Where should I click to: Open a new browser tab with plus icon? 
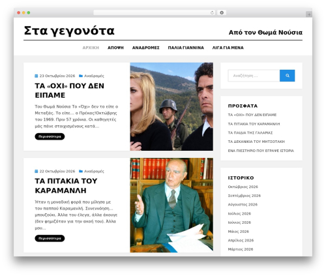tap(309, 14)
